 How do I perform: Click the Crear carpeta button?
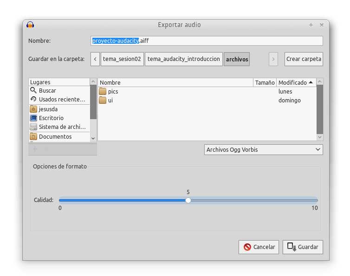click(303, 59)
